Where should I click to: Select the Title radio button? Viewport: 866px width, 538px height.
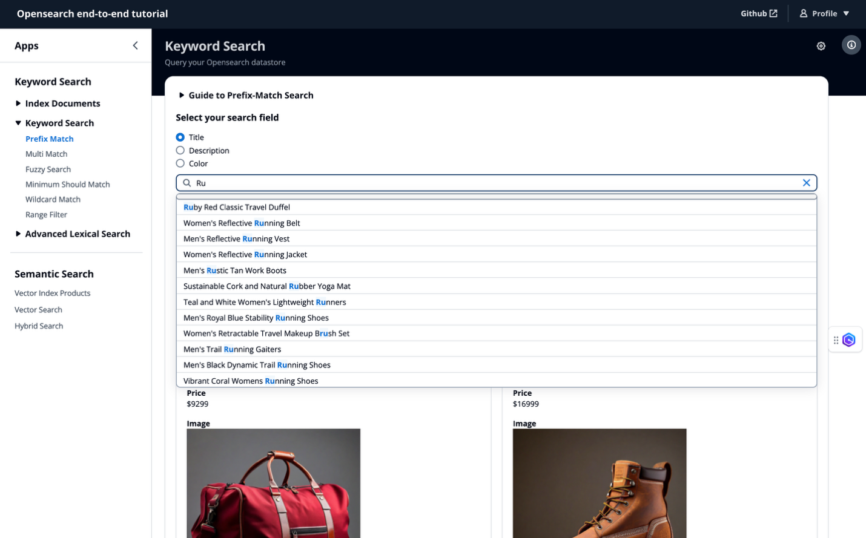coord(180,137)
